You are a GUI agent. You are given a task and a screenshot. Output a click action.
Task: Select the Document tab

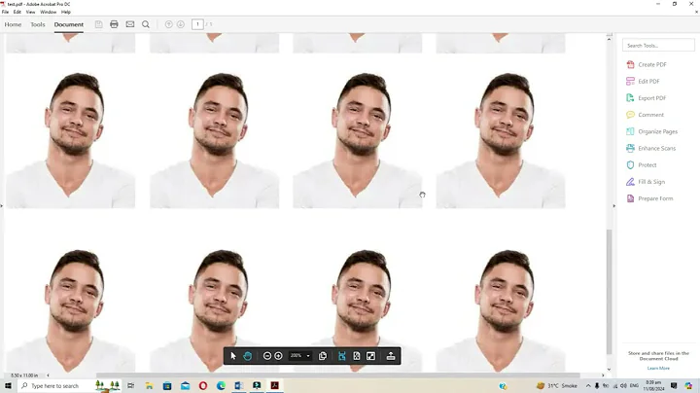pos(69,24)
